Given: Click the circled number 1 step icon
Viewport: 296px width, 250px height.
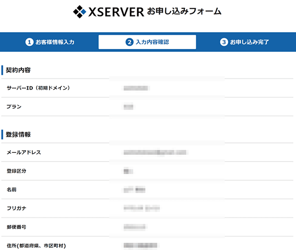Looking at the screenshot, I should [30, 42].
